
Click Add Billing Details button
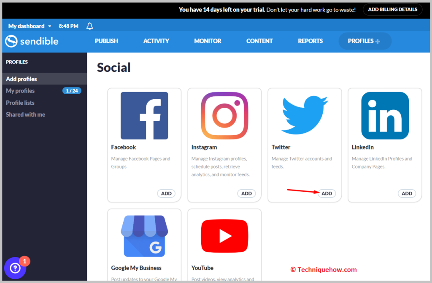tap(393, 9)
